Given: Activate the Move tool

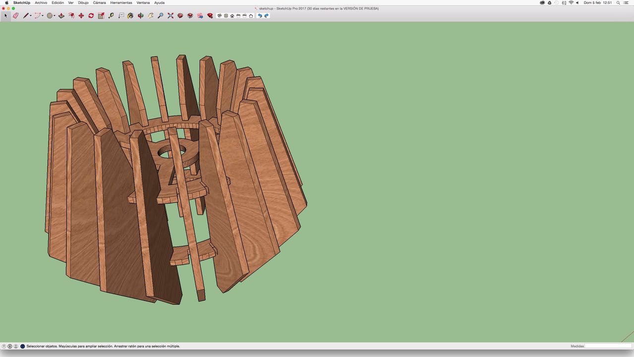Looking at the screenshot, I should click(x=81, y=16).
